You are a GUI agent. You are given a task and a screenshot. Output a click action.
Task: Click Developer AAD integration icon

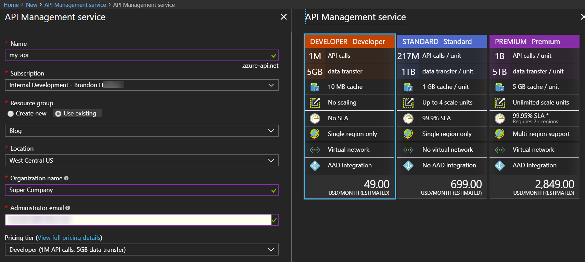tap(315, 165)
